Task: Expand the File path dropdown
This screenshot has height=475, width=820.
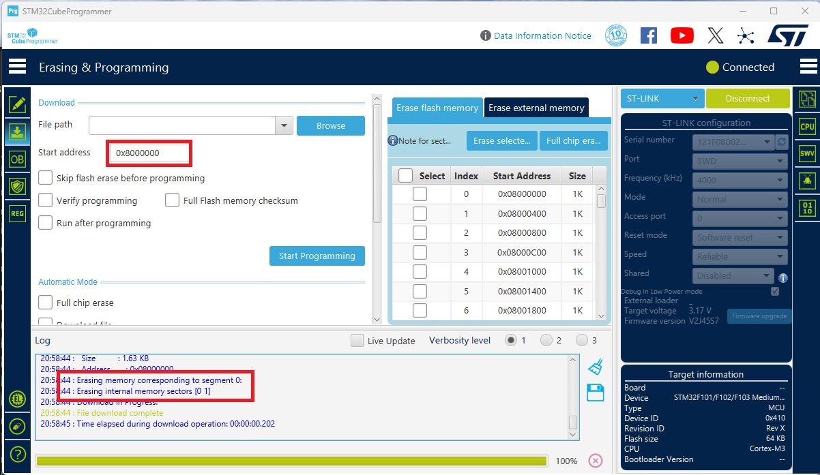Action: tap(284, 125)
